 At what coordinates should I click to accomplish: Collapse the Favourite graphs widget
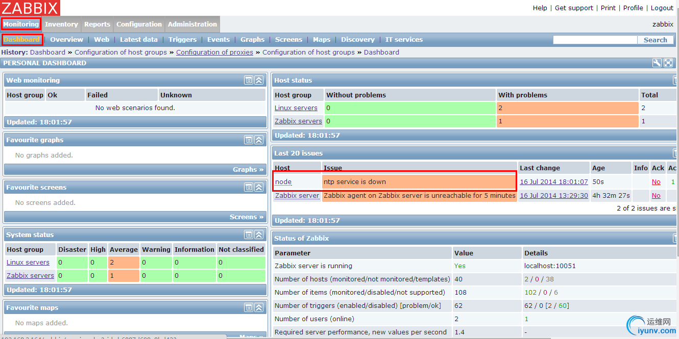pos(259,140)
